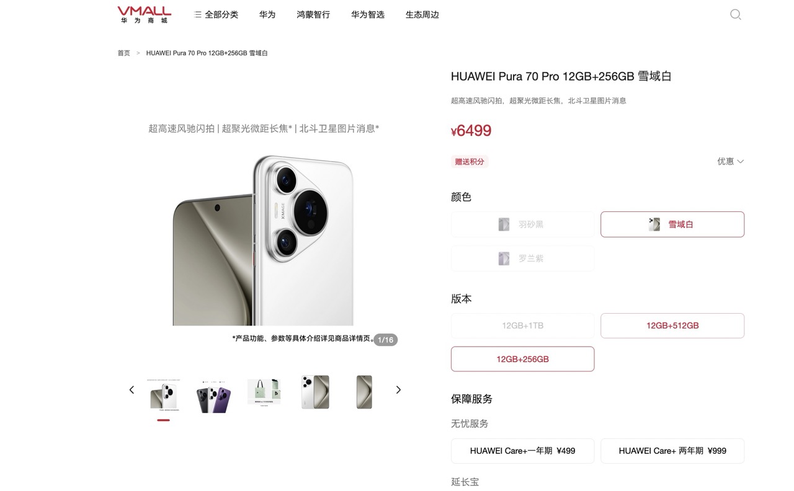This screenshot has height=491, width=794.
Task: Select the 12GB+512GB version option
Action: click(x=672, y=325)
